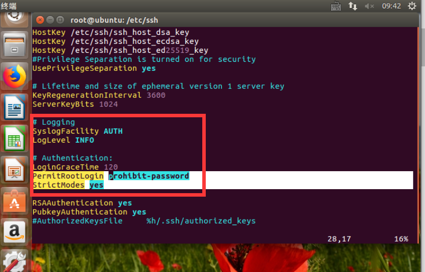Click the line HostKey /etc/ssh/ssh_host_dsa_key

coord(110,32)
